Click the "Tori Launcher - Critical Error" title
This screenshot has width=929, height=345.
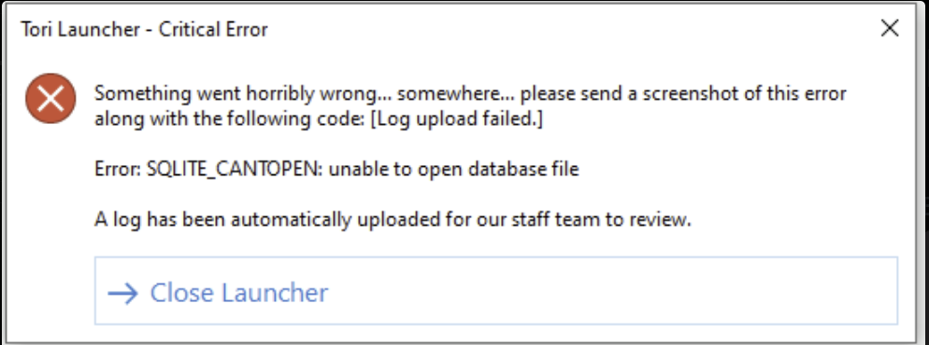145,29
